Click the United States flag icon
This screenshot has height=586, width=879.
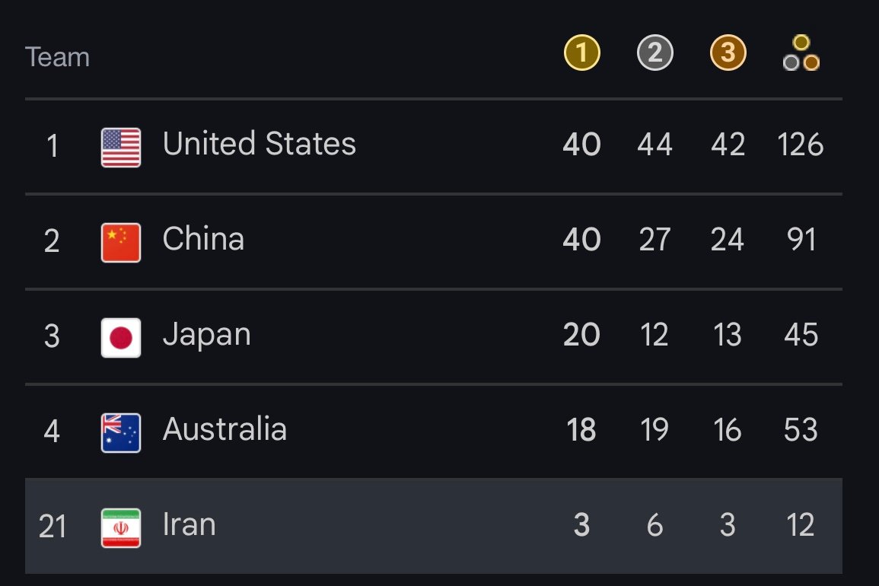click(120, 148)
